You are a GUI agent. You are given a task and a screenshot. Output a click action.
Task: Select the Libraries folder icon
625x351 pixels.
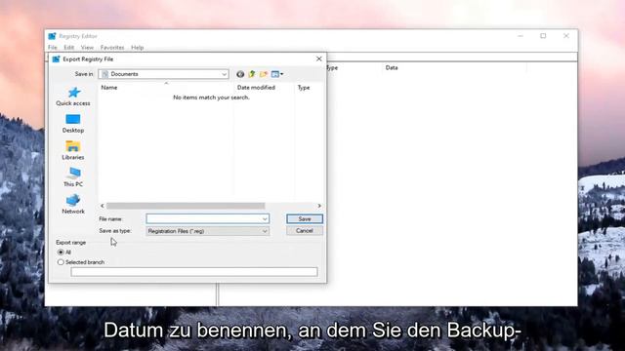(x=73, y=146)
